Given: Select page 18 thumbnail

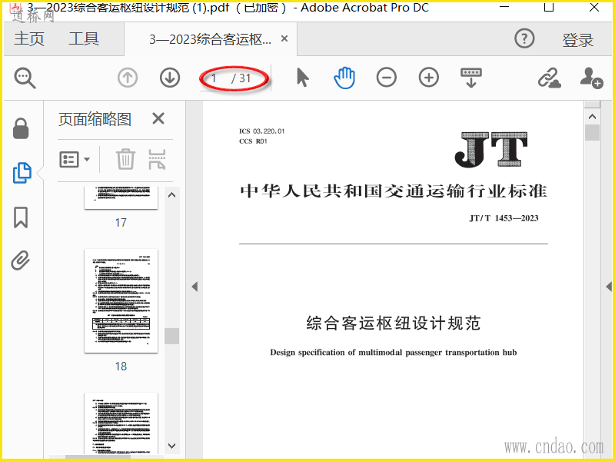Looking at the screenshot, I should coord(121,300).
